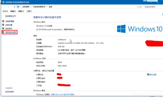Select 系统 breadcrumb segment
Image resolution: width=163 pixels, height=97 pixels.
click(x=50, y=7)
